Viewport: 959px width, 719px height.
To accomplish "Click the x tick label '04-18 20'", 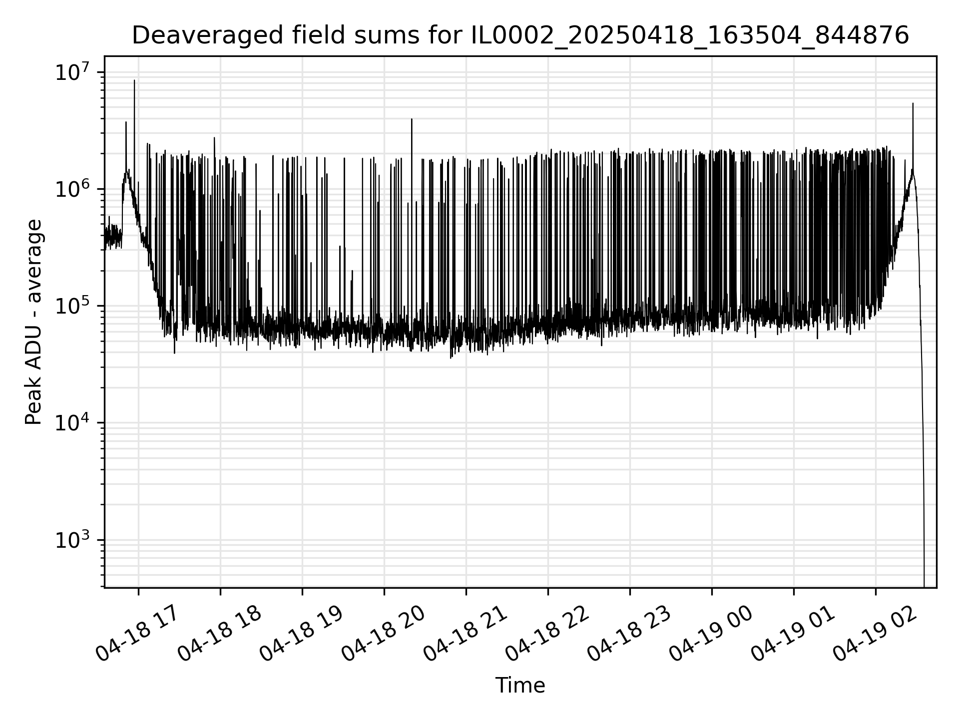I will click(x=383, y=633).
